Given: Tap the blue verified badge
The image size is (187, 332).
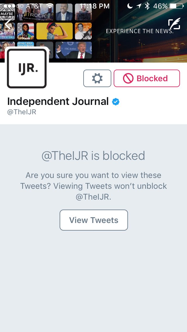Looking at the screenshot, I should click(x=116, y=102).
